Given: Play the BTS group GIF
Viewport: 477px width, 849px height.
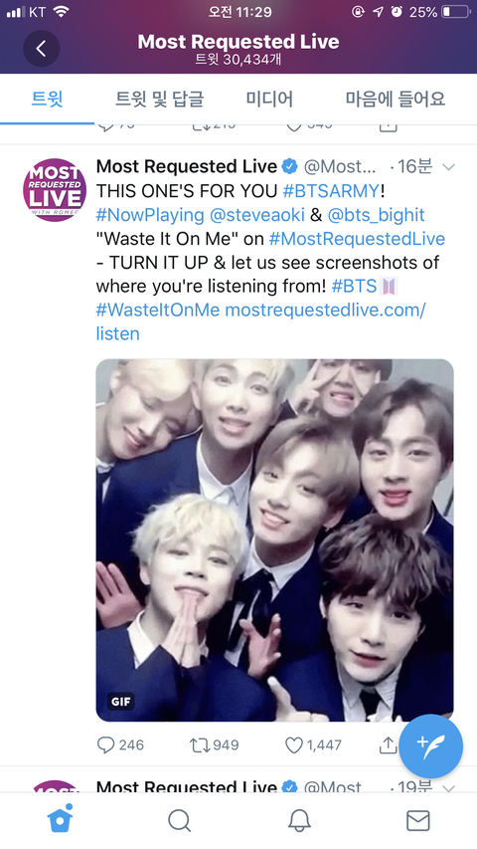Looking at the screenshot, I should (x=274, y=539).
